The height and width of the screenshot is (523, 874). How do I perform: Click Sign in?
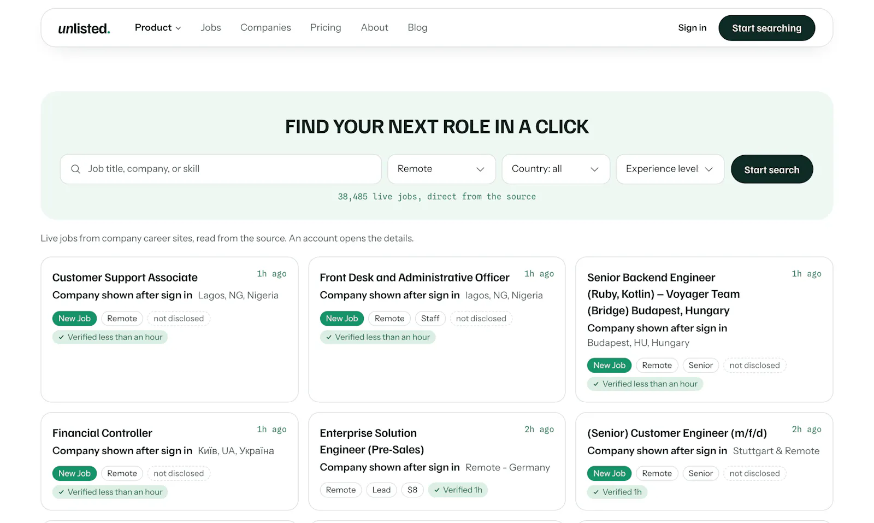692,28
